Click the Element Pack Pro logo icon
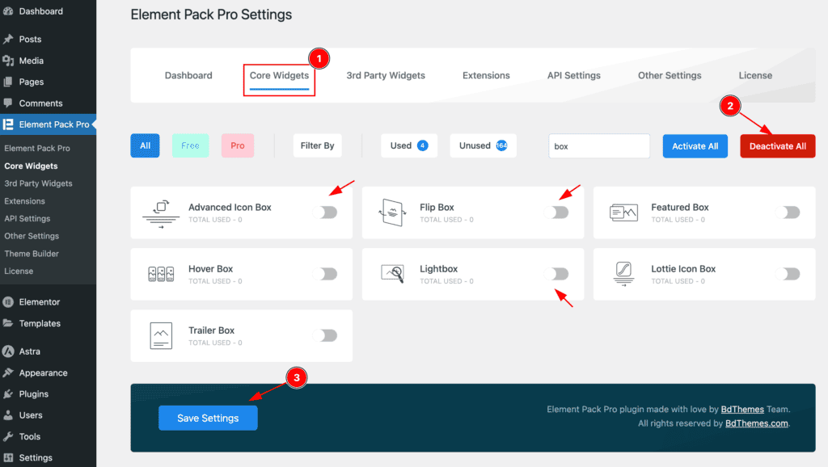 (x=8, y=124)
